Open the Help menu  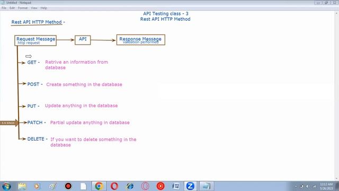click(x=43, y=8)
